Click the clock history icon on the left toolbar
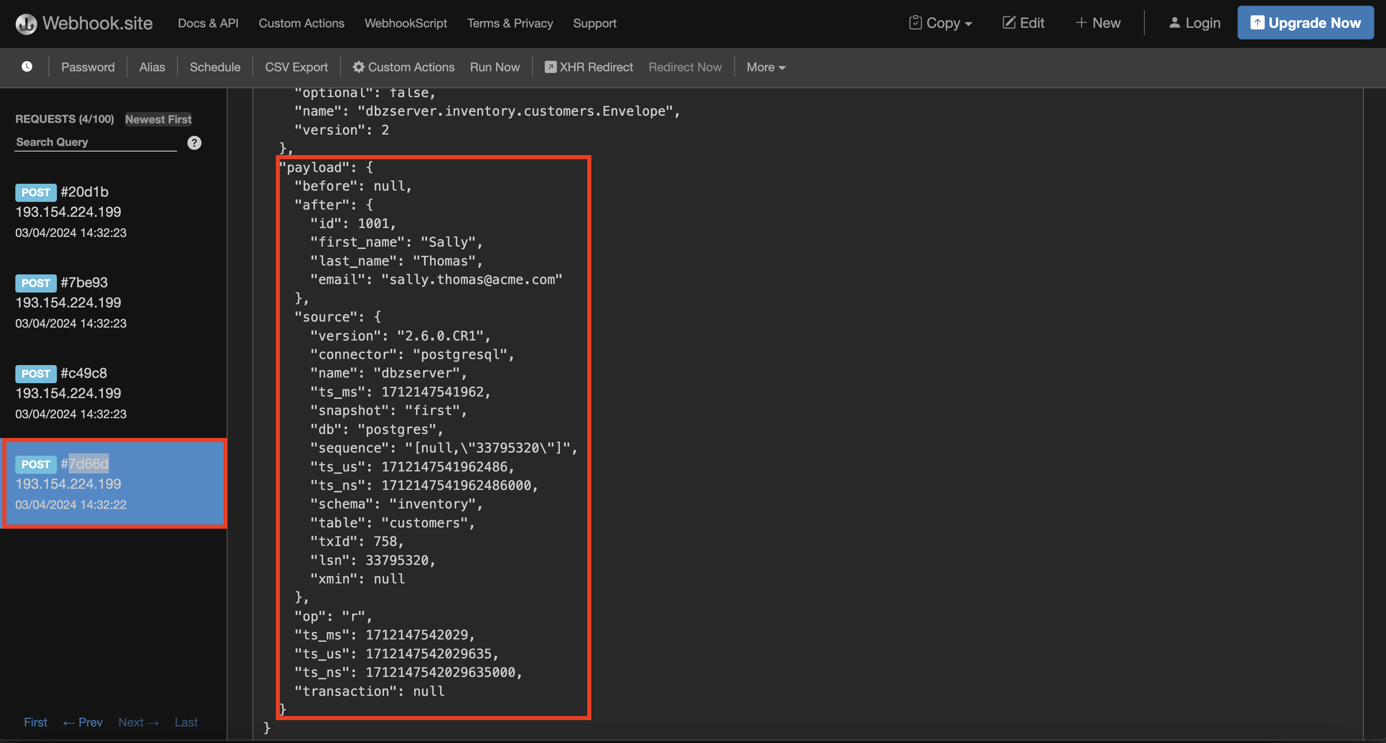 pos(26,66)
